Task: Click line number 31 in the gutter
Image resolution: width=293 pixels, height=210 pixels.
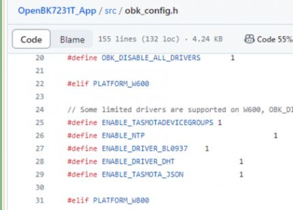Action: pos(39,201)
